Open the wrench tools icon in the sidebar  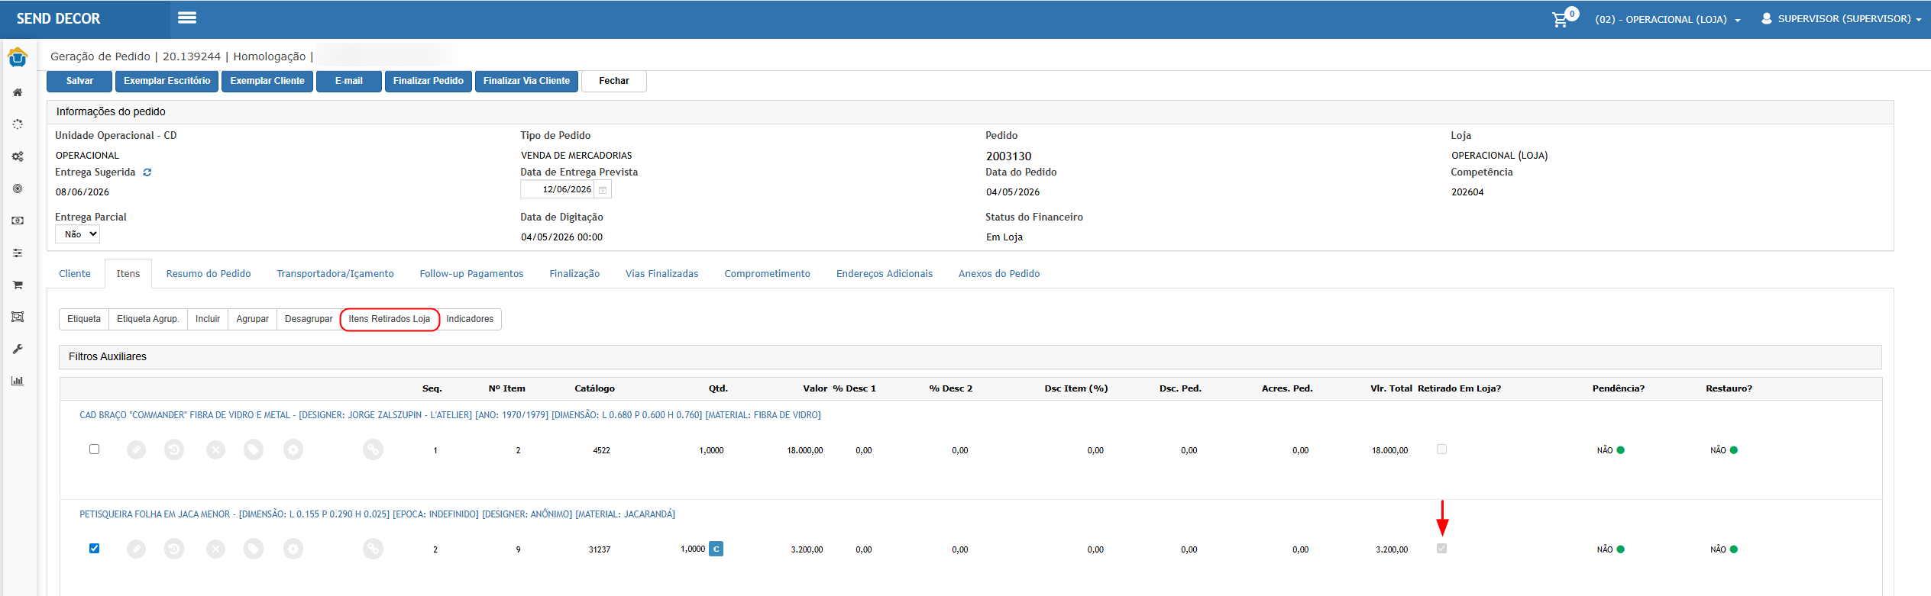(18, 349)
